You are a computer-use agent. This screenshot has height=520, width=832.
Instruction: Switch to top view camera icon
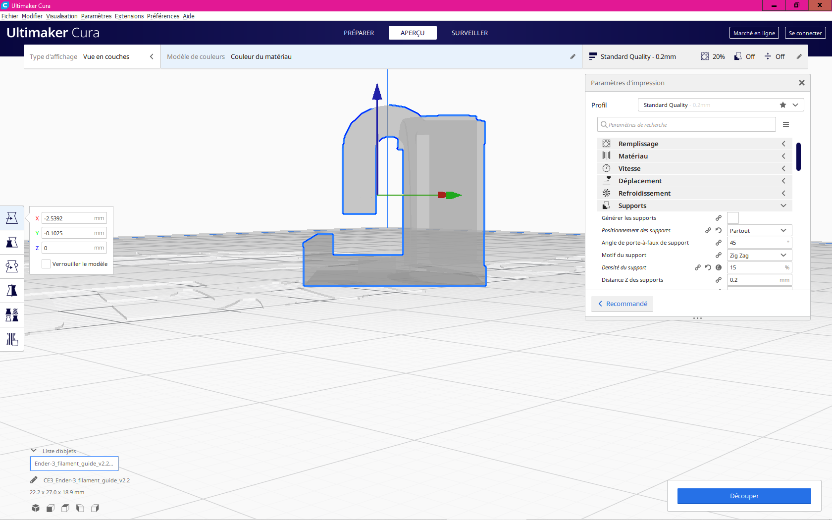65,508
